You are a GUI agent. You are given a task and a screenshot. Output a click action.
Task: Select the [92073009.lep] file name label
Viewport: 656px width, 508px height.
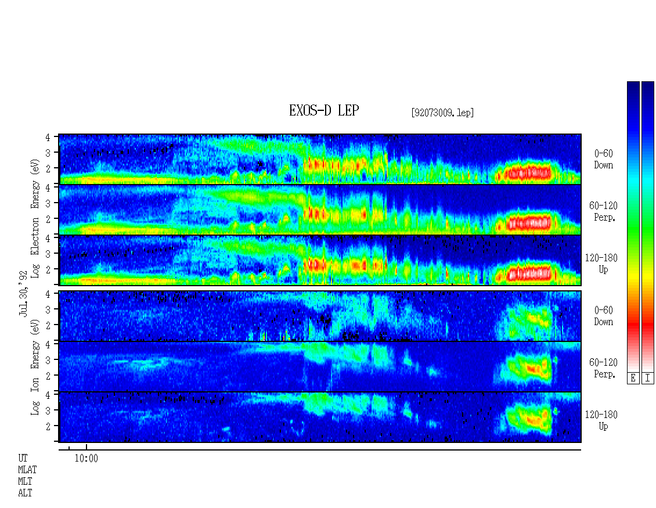(x=442, y=113)
